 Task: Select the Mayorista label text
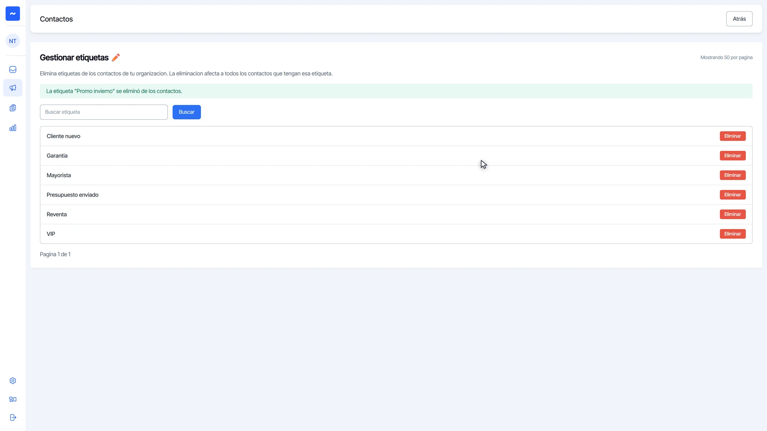tap(59, 175)
